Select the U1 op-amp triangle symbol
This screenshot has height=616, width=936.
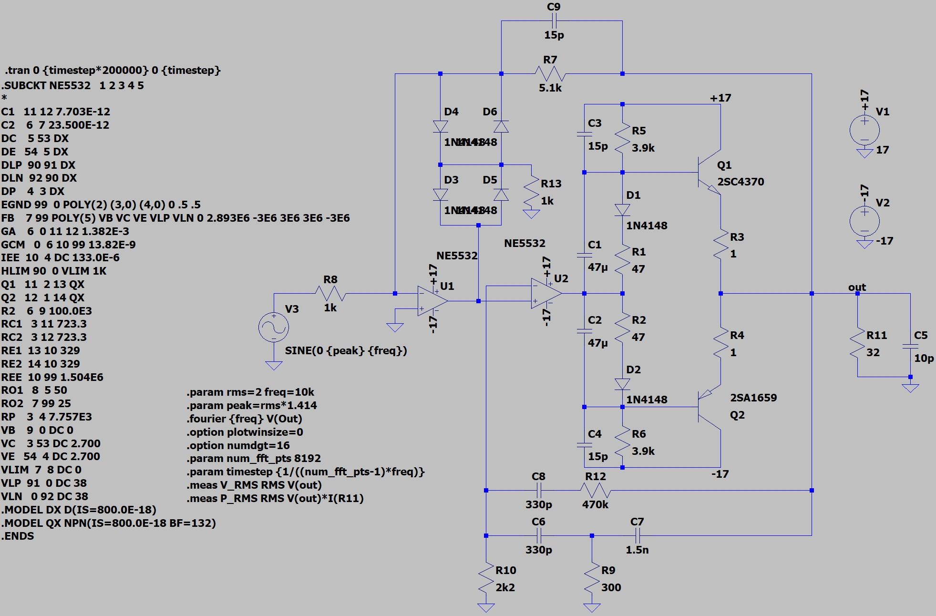432,301
